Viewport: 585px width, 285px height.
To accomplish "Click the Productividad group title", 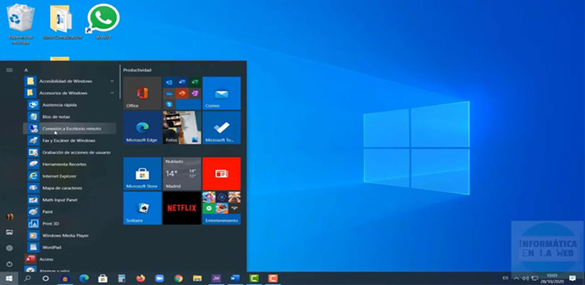I will (137, 70).
